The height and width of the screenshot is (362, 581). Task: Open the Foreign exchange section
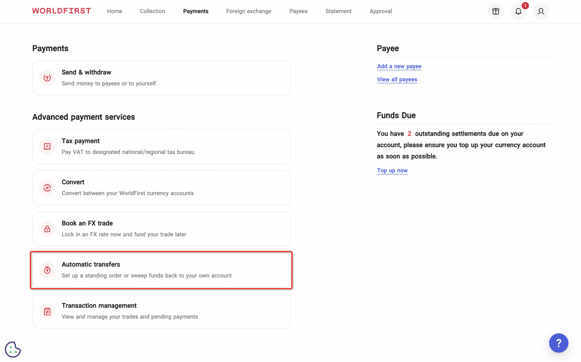coord(249,11)
